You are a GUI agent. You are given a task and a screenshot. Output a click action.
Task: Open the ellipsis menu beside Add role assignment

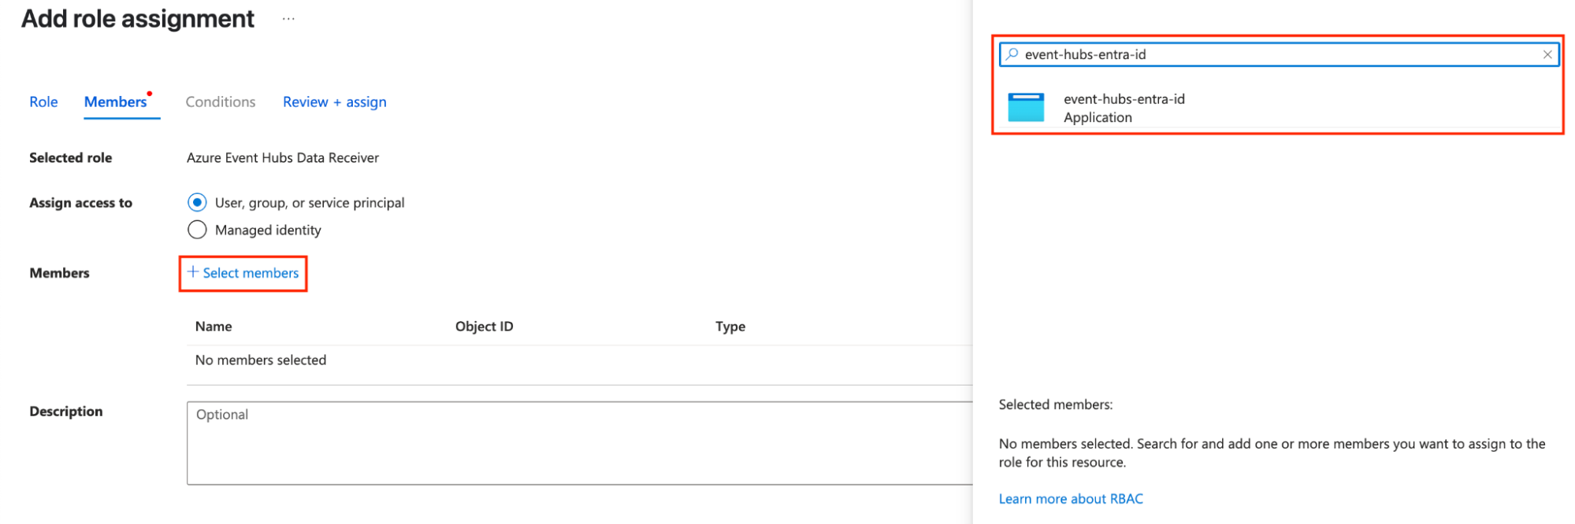[288, 19]
